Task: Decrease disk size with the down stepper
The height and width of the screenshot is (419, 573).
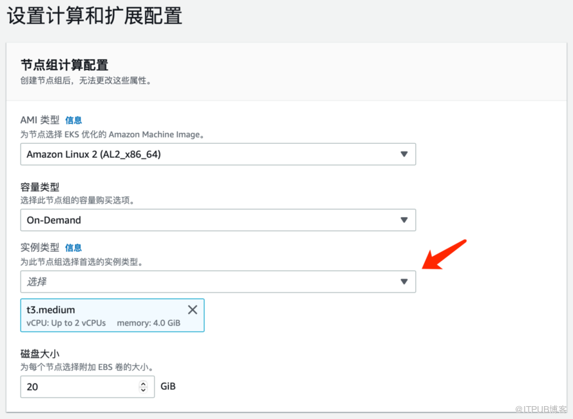Action: pos(143,390)
